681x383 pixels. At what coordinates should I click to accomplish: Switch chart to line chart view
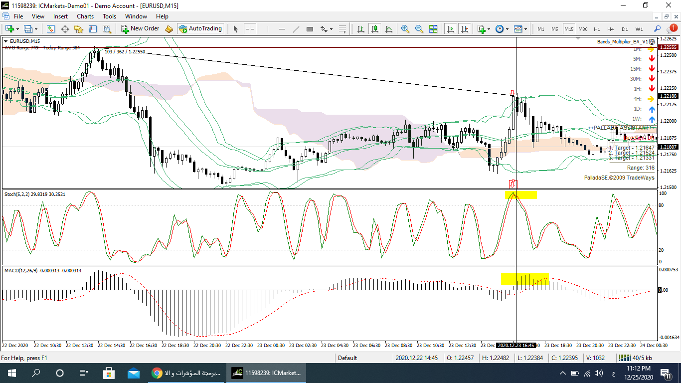pos(388,29)
